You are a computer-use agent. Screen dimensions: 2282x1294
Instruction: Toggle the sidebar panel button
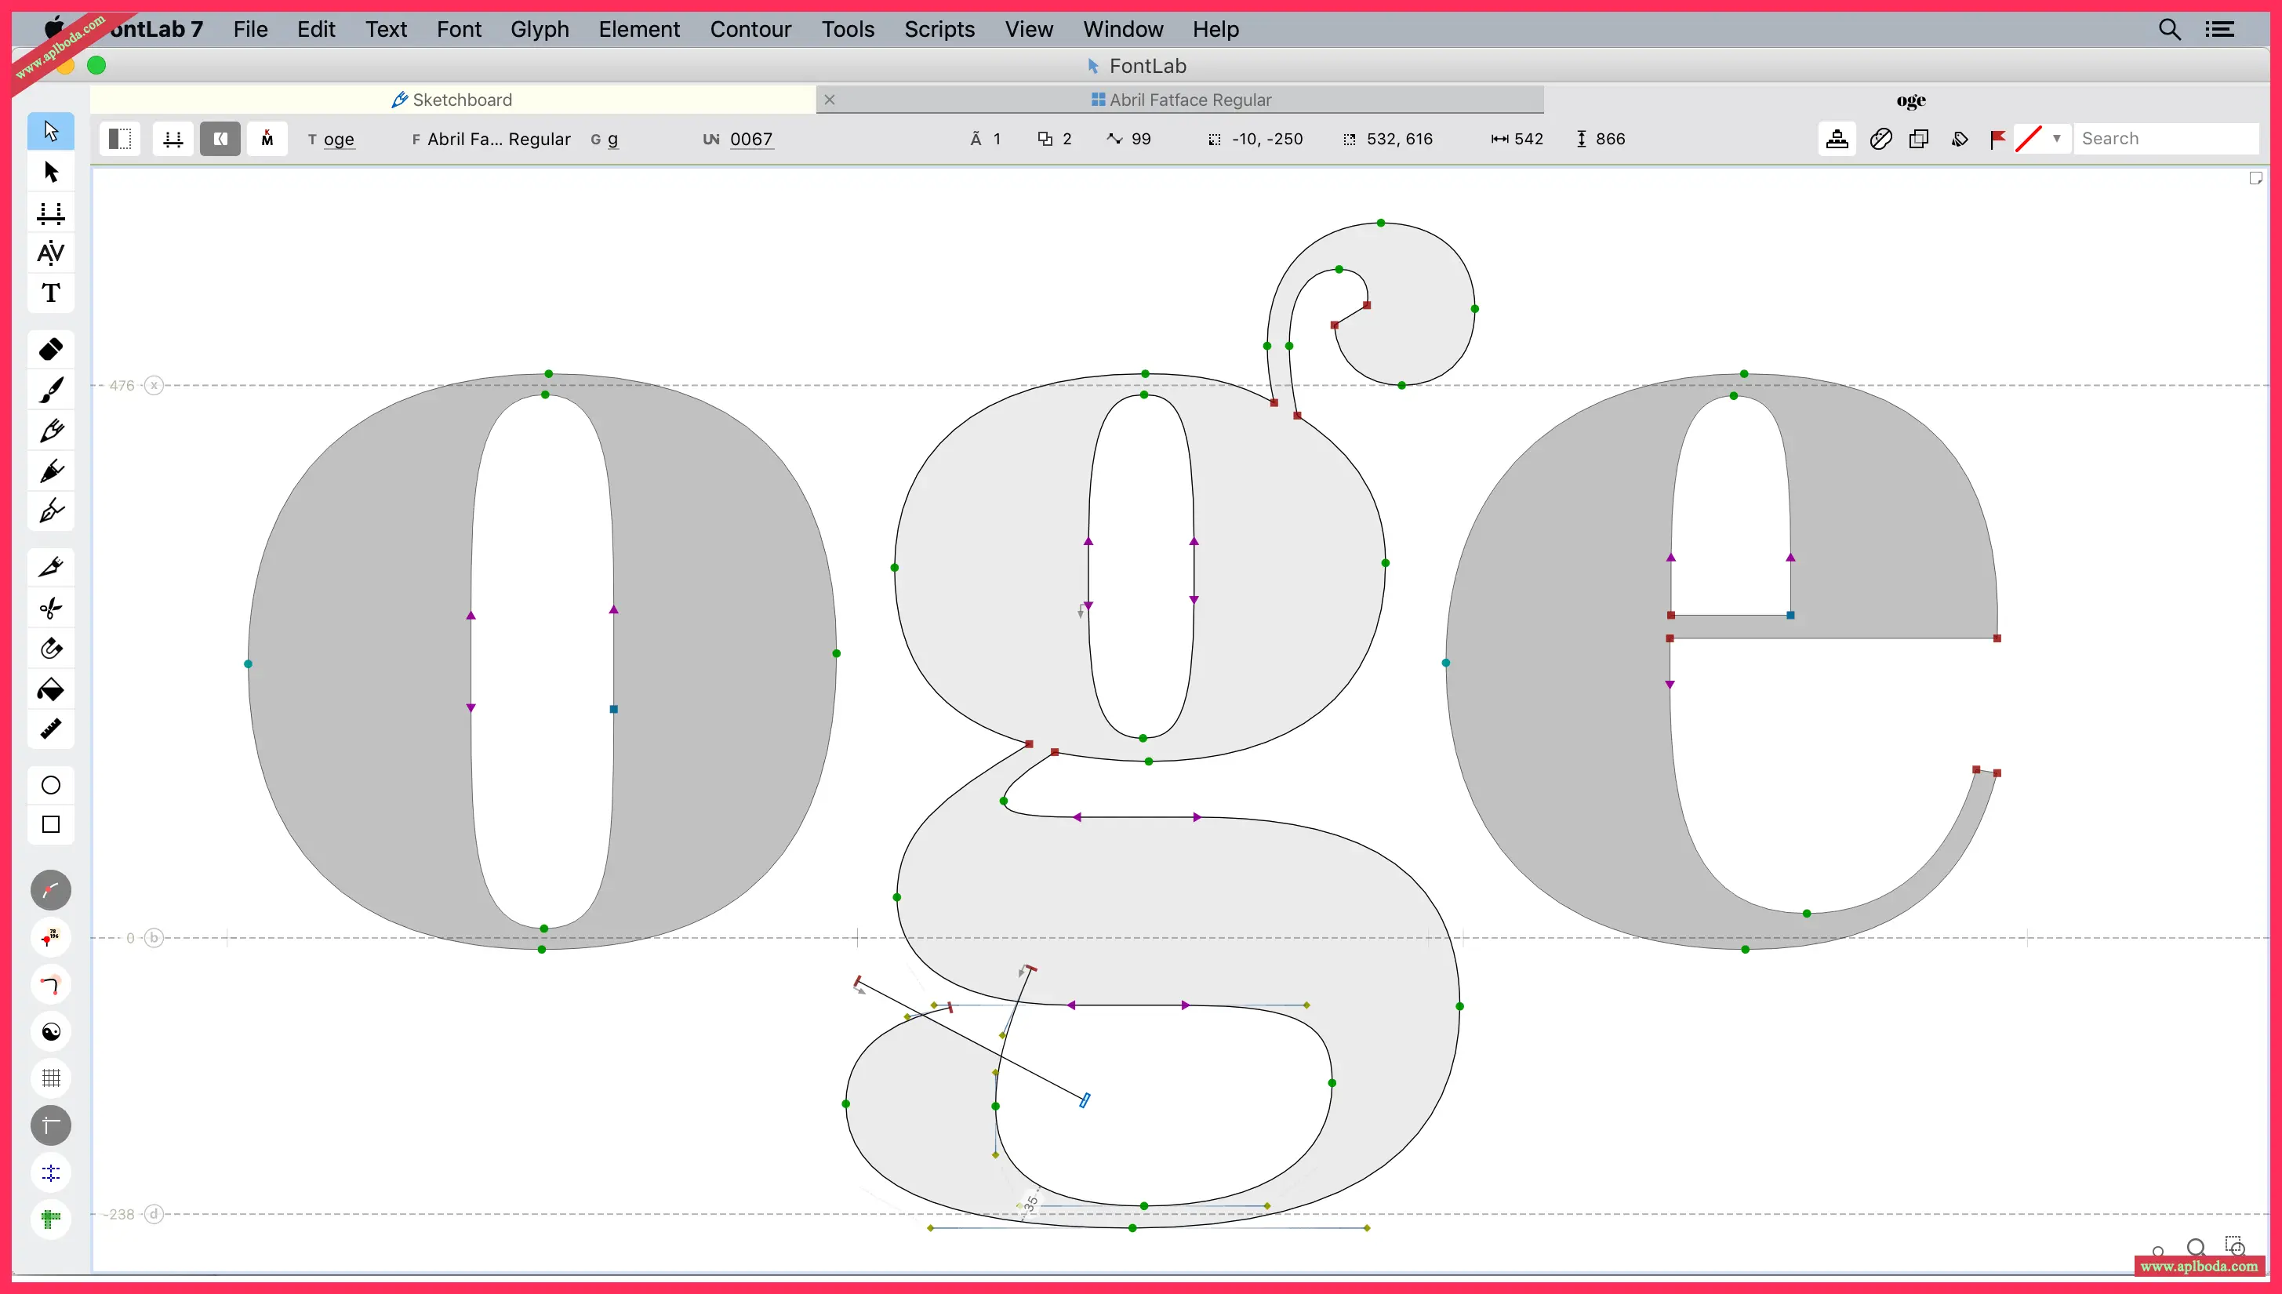tap(120, 139)
